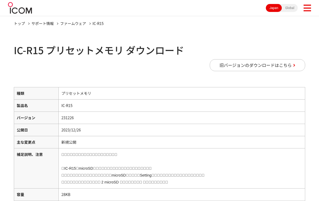Switch site region to Japan
Viewport: 319px width, 201px height.
tap(274, 8)
